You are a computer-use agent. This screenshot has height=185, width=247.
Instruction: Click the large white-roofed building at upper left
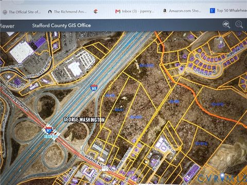pyautogui.click(x=22, y=52)
